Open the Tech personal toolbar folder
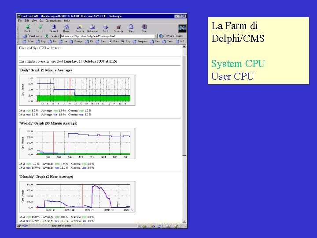The image size is (317, 238). click(x=168, y=41)
